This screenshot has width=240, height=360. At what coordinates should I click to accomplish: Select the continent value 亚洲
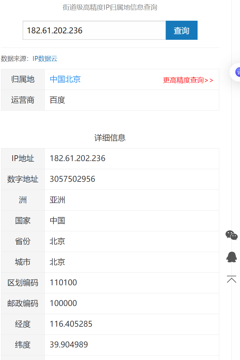pos(57,200)
